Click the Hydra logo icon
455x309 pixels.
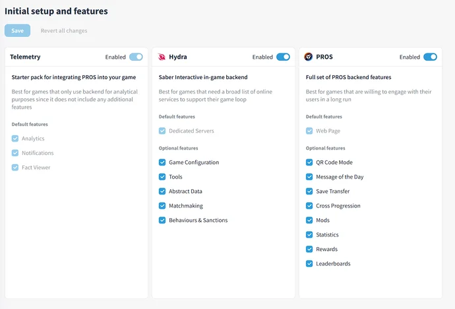(x=162, y=57)
